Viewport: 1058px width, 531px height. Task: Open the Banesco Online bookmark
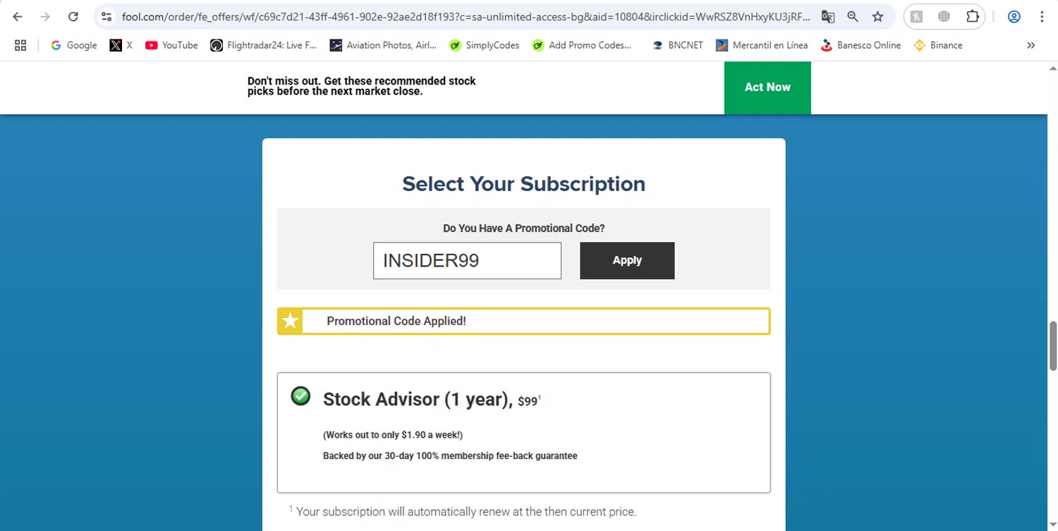(x=861, y=45)
